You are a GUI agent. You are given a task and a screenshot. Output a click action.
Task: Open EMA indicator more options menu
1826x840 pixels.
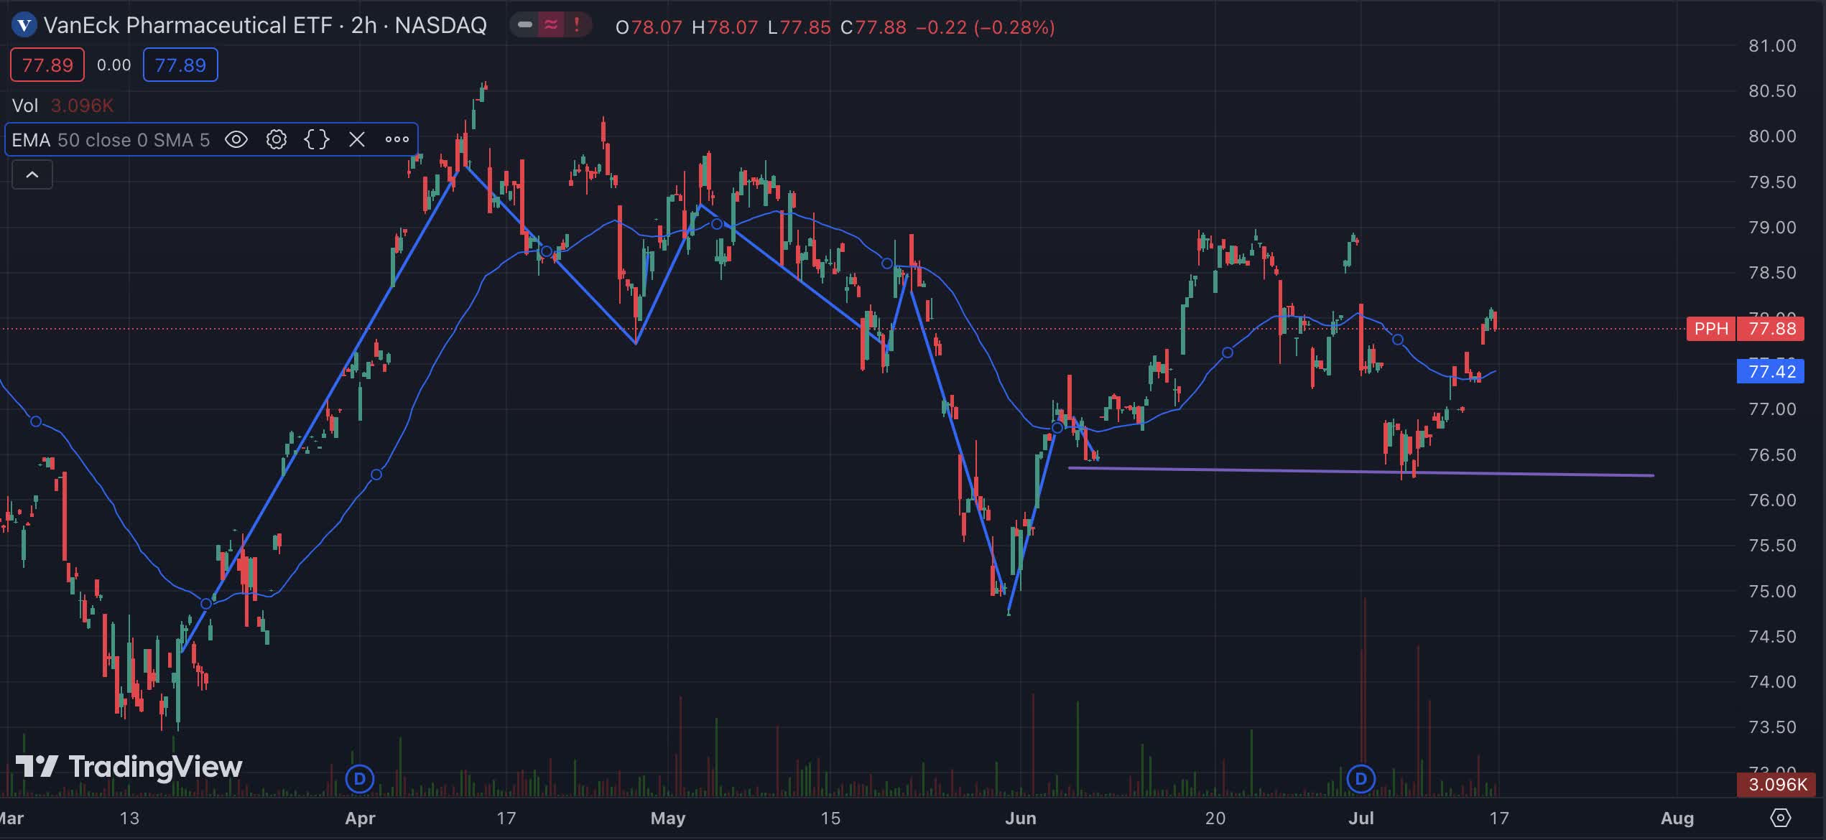pos(397,139)
